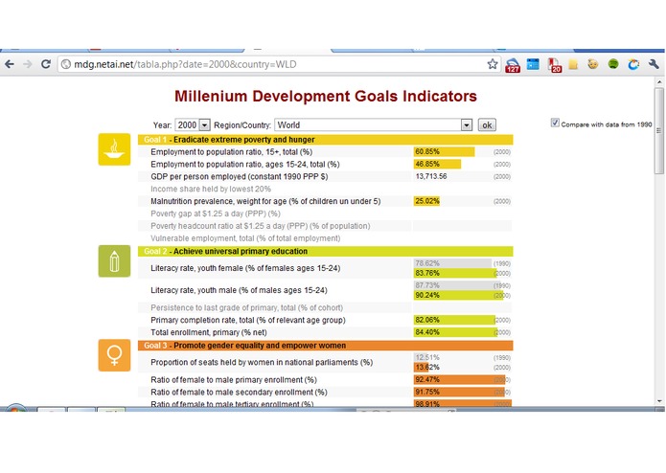Click 'Ratio of female to male primary enrollment'

(234, 379)
